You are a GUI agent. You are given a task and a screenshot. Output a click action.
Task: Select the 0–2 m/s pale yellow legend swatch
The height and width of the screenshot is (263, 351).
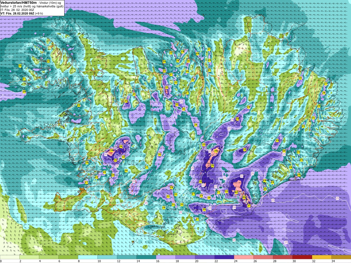point(10,257)
